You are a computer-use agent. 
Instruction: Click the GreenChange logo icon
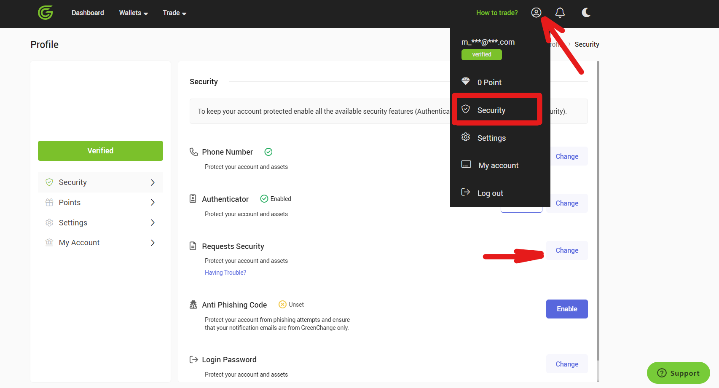coord(46,13)
